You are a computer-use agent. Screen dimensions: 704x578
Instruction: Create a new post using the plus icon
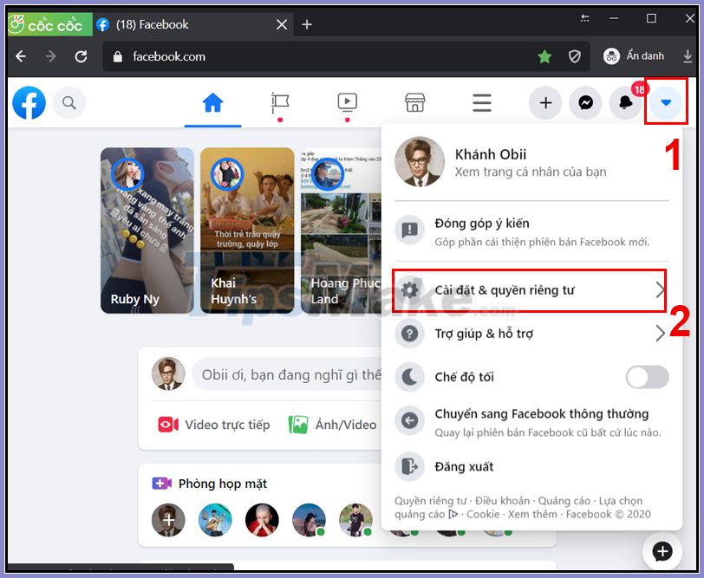544,102
